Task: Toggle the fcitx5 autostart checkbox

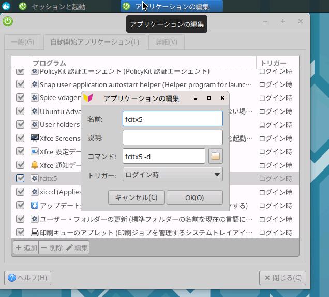Action: [20, 178]
